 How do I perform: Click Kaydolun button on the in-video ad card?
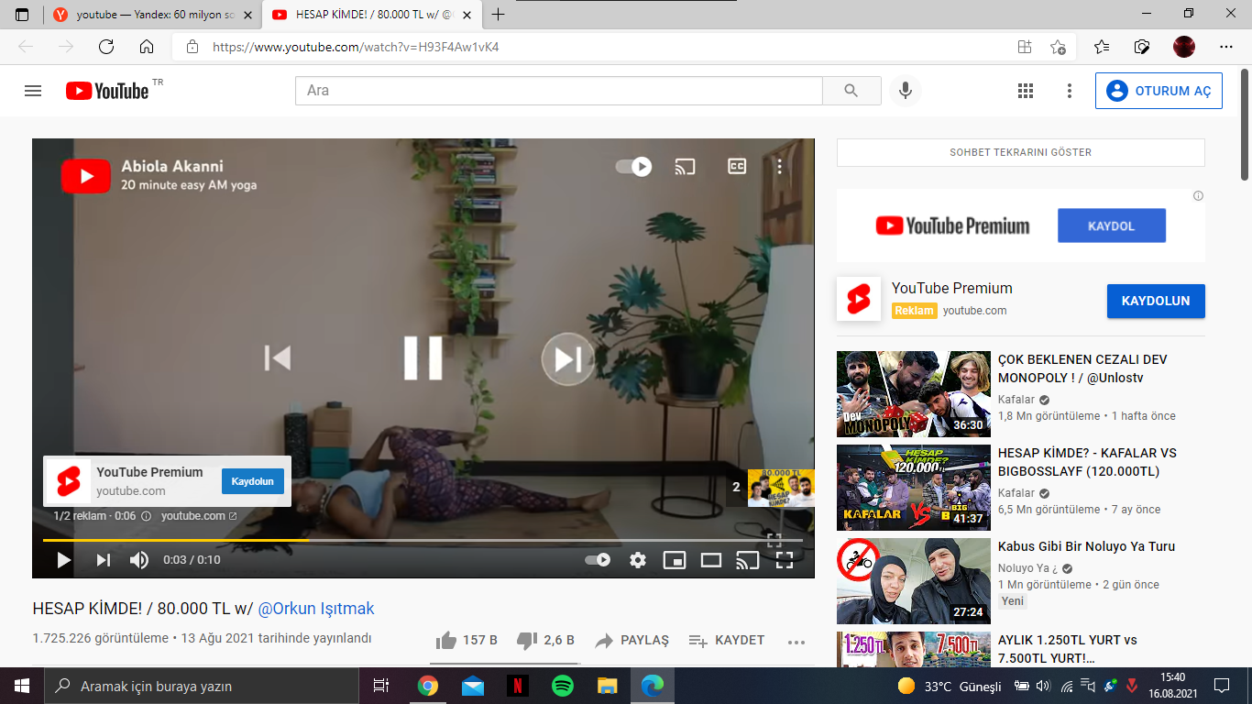[253, 481]
